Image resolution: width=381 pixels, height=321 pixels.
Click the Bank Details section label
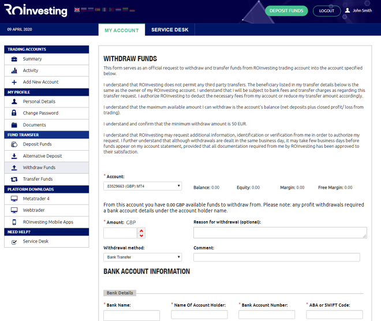point(120,293)
